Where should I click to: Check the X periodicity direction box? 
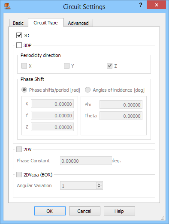(x=24, y=66)
